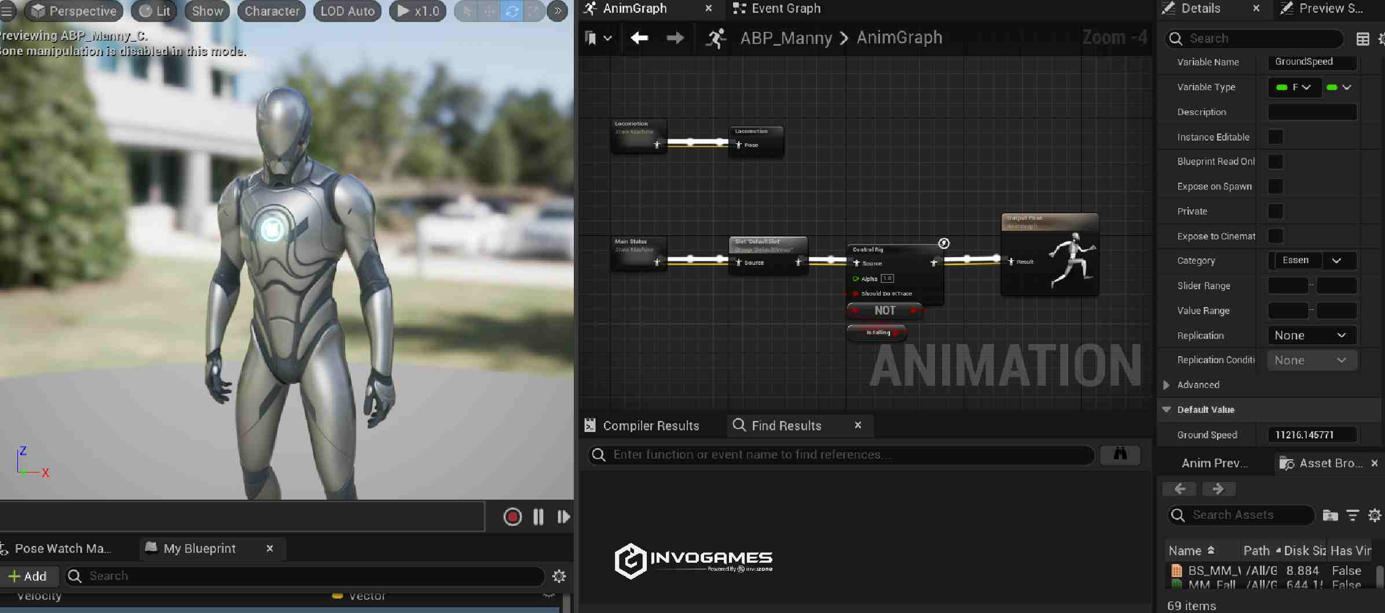Open the Asset Browser settings gear

click(1375, 515)
